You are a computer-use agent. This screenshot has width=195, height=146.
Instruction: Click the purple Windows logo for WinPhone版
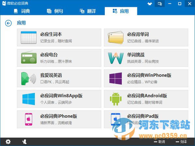pos(116,79)
